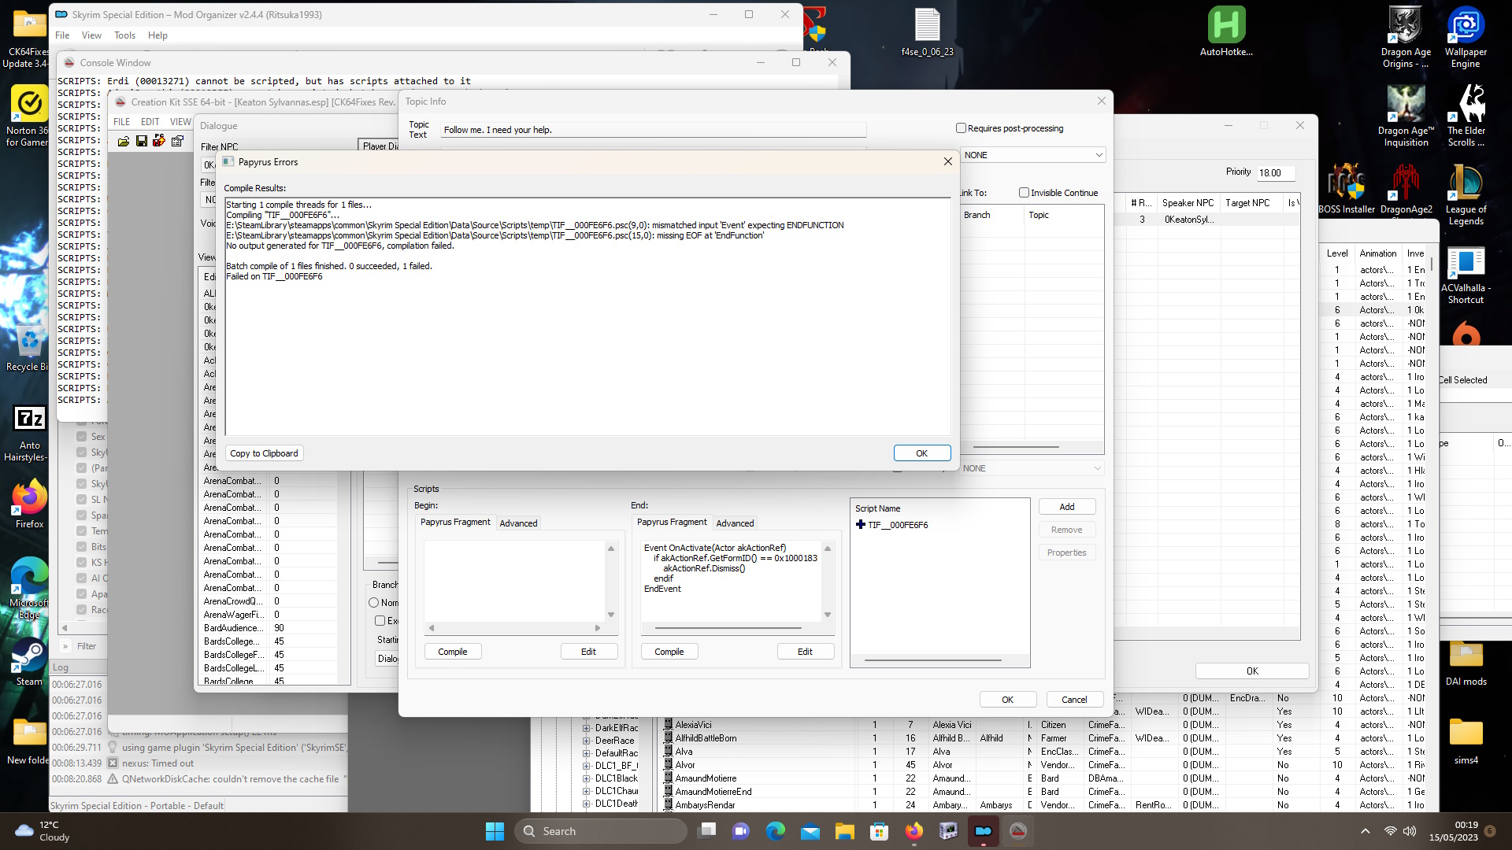Click the Add script button
The image size is (1512, 850).
pos(1065,507)
